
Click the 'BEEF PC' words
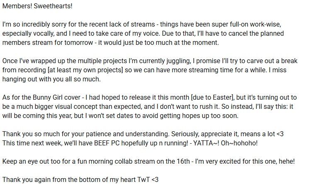tap(107, 143)
